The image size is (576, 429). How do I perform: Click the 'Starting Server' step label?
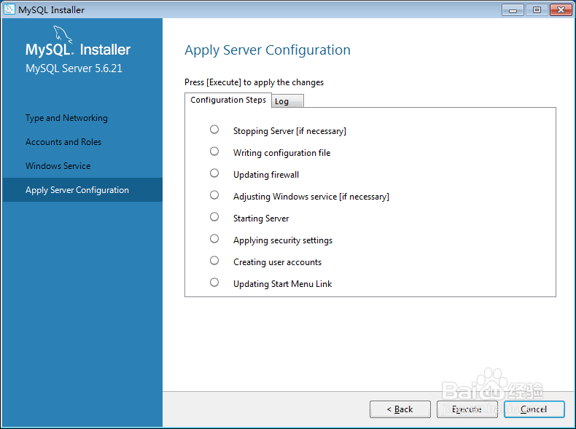(261, 219)
